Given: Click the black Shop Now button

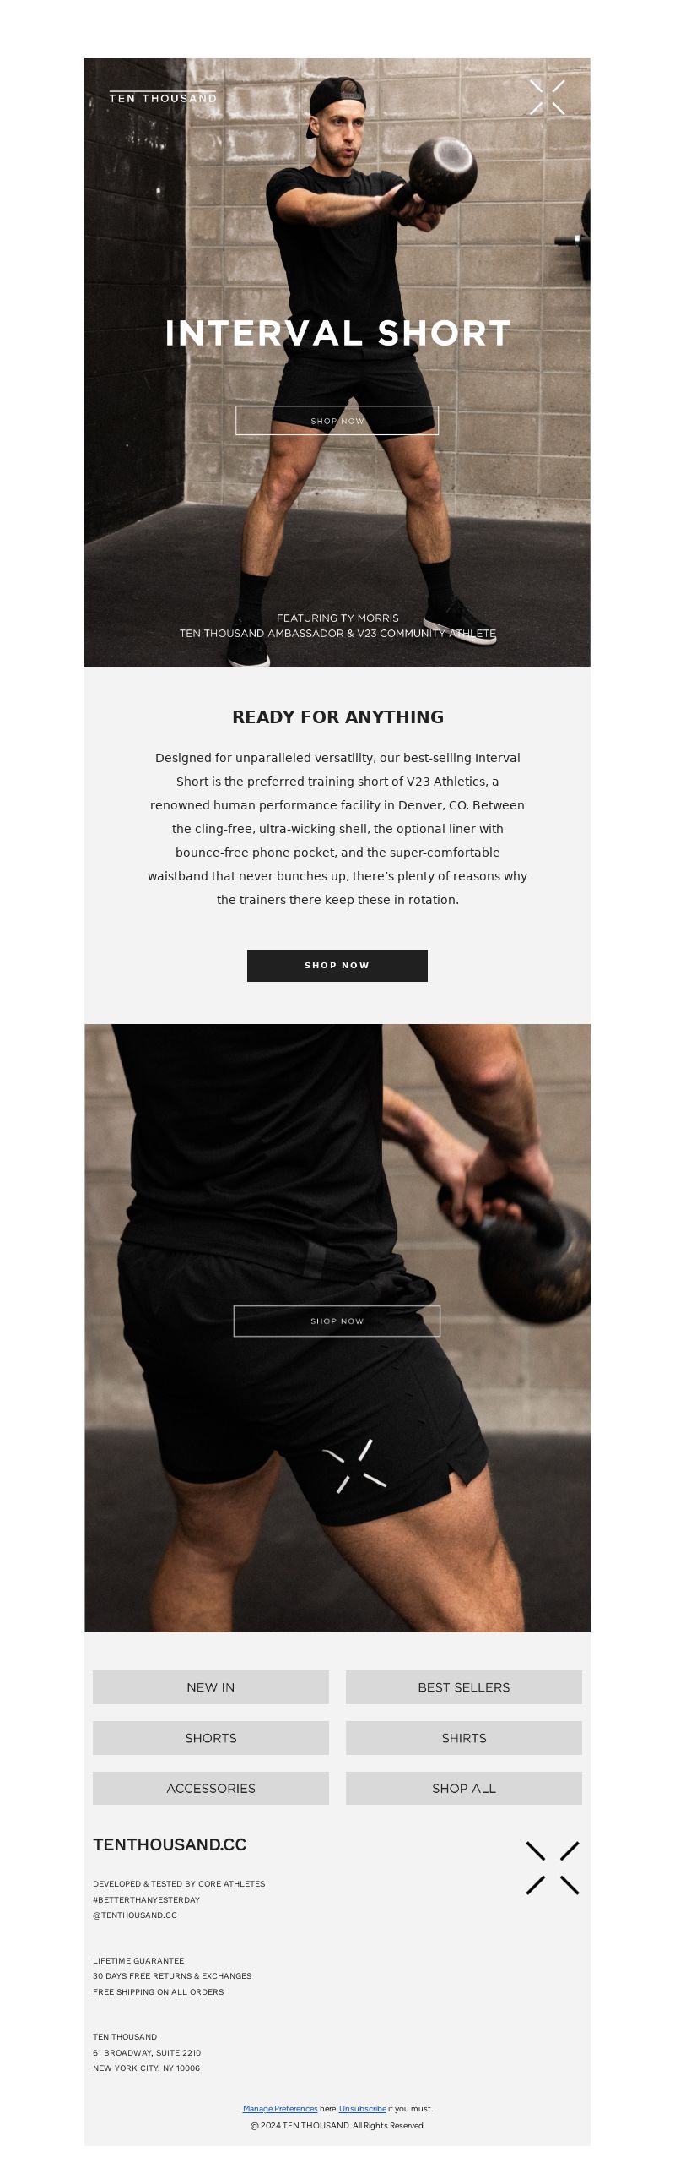Looking at the screenshot, I should pos(337,965).
